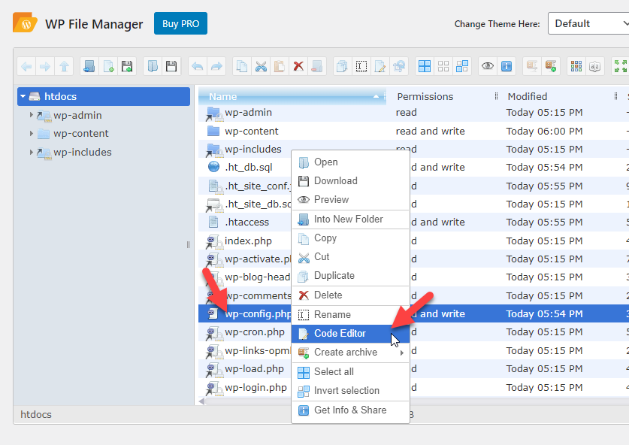Screen dimensions: 629x445
Task: Open Code Editor from the context menu
Action: (x=351, y=334)
